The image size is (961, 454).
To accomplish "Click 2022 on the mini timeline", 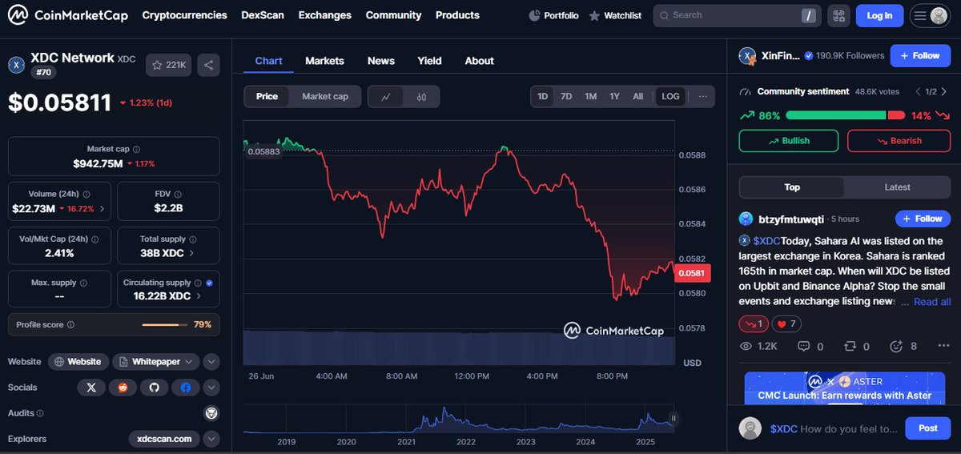I will pos(466,442).
